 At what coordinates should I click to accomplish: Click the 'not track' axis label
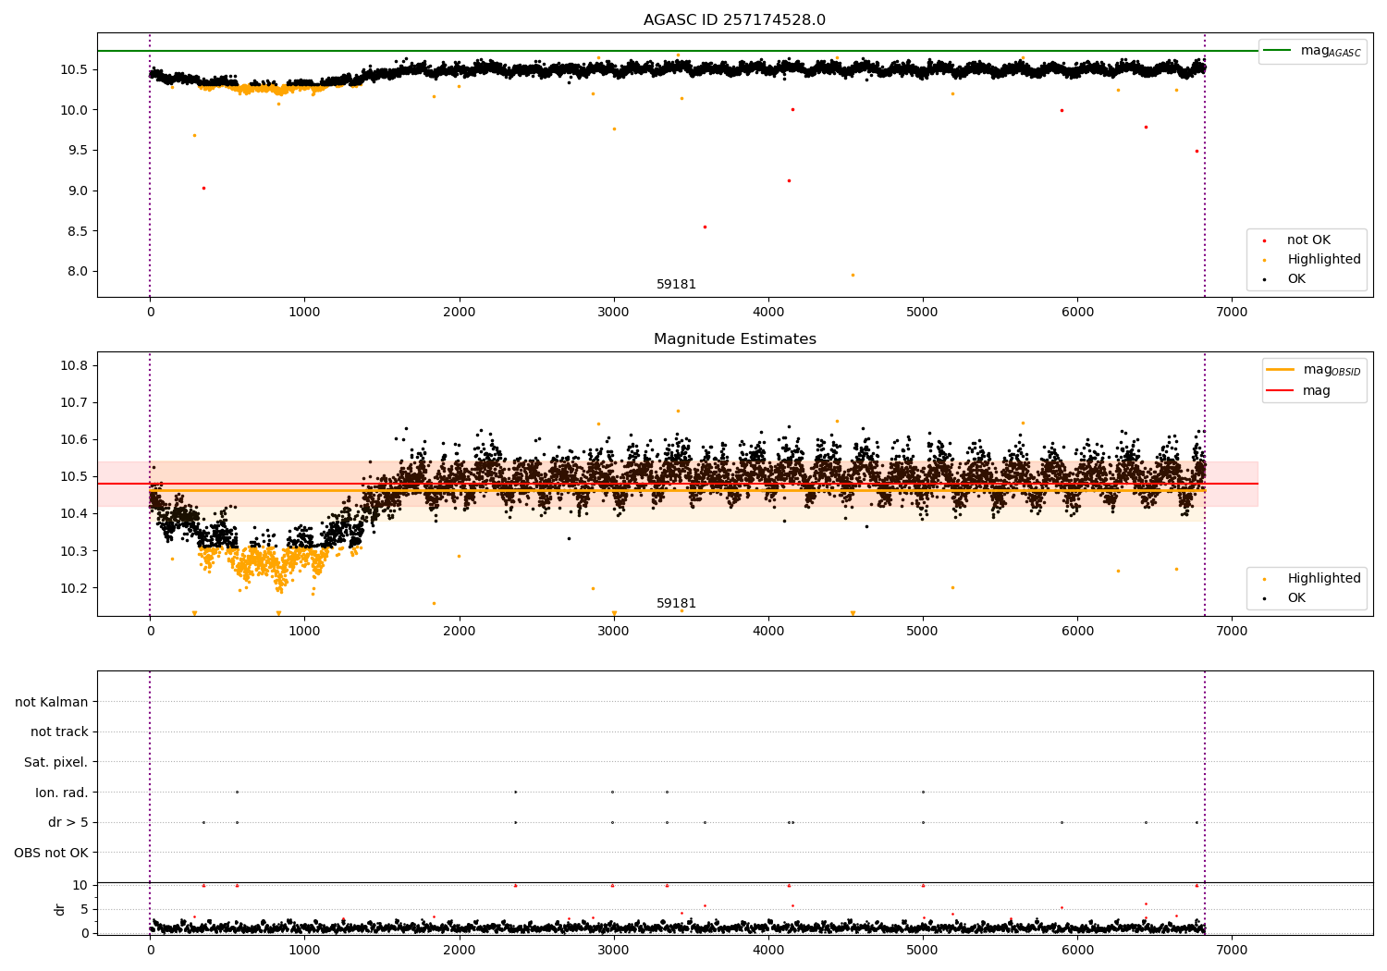(59, 732)
